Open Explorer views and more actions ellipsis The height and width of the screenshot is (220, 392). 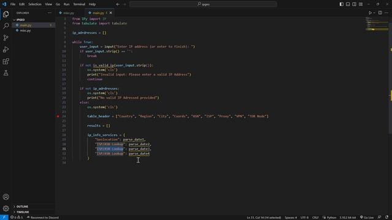(x=50, y=13)
